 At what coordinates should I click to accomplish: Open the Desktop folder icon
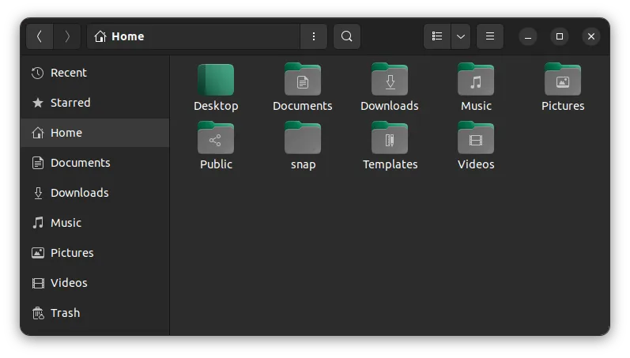click(216, 81)
